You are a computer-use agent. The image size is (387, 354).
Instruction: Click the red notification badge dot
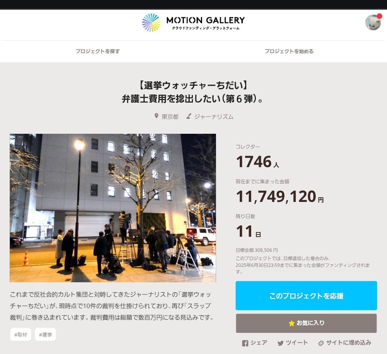click(x=379, y=16)
